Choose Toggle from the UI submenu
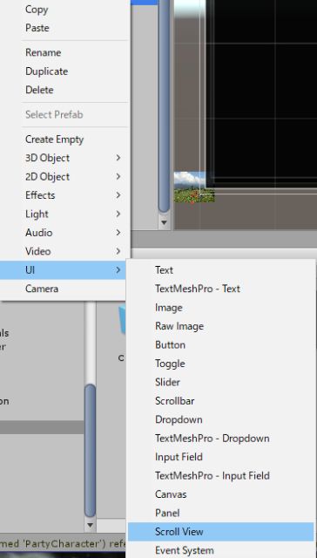This screenshot has height=558, width=317. pos(170,364)
